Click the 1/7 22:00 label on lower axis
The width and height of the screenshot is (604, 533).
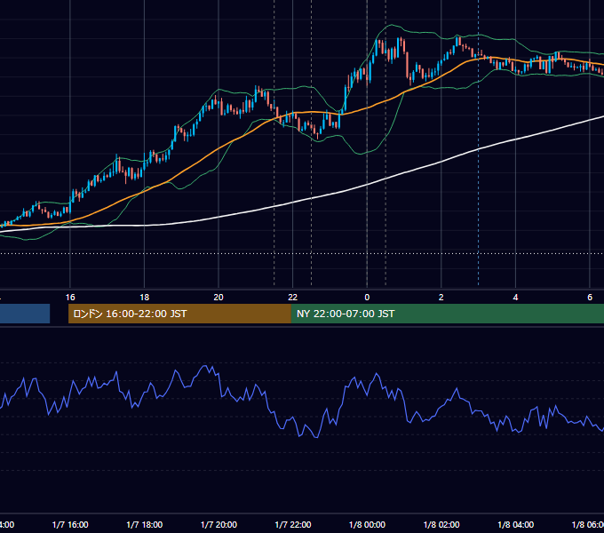point(293,525)
